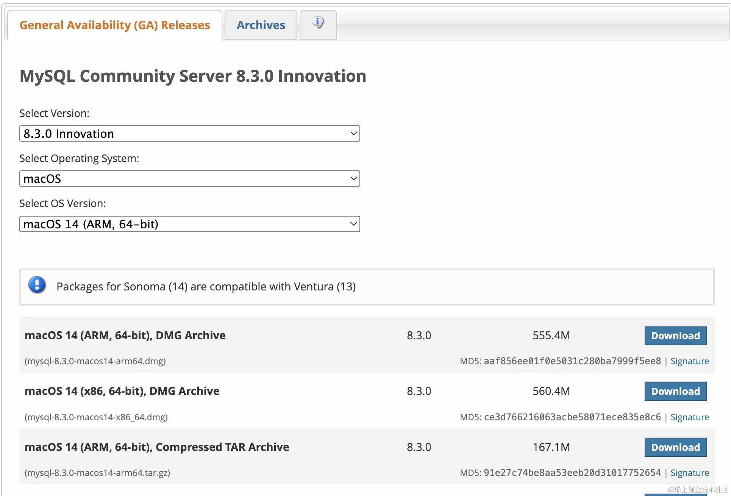Image resolution: width=731 pixels, height=496 pixels.
Task: Open the Archives tab
Action: 261,25
